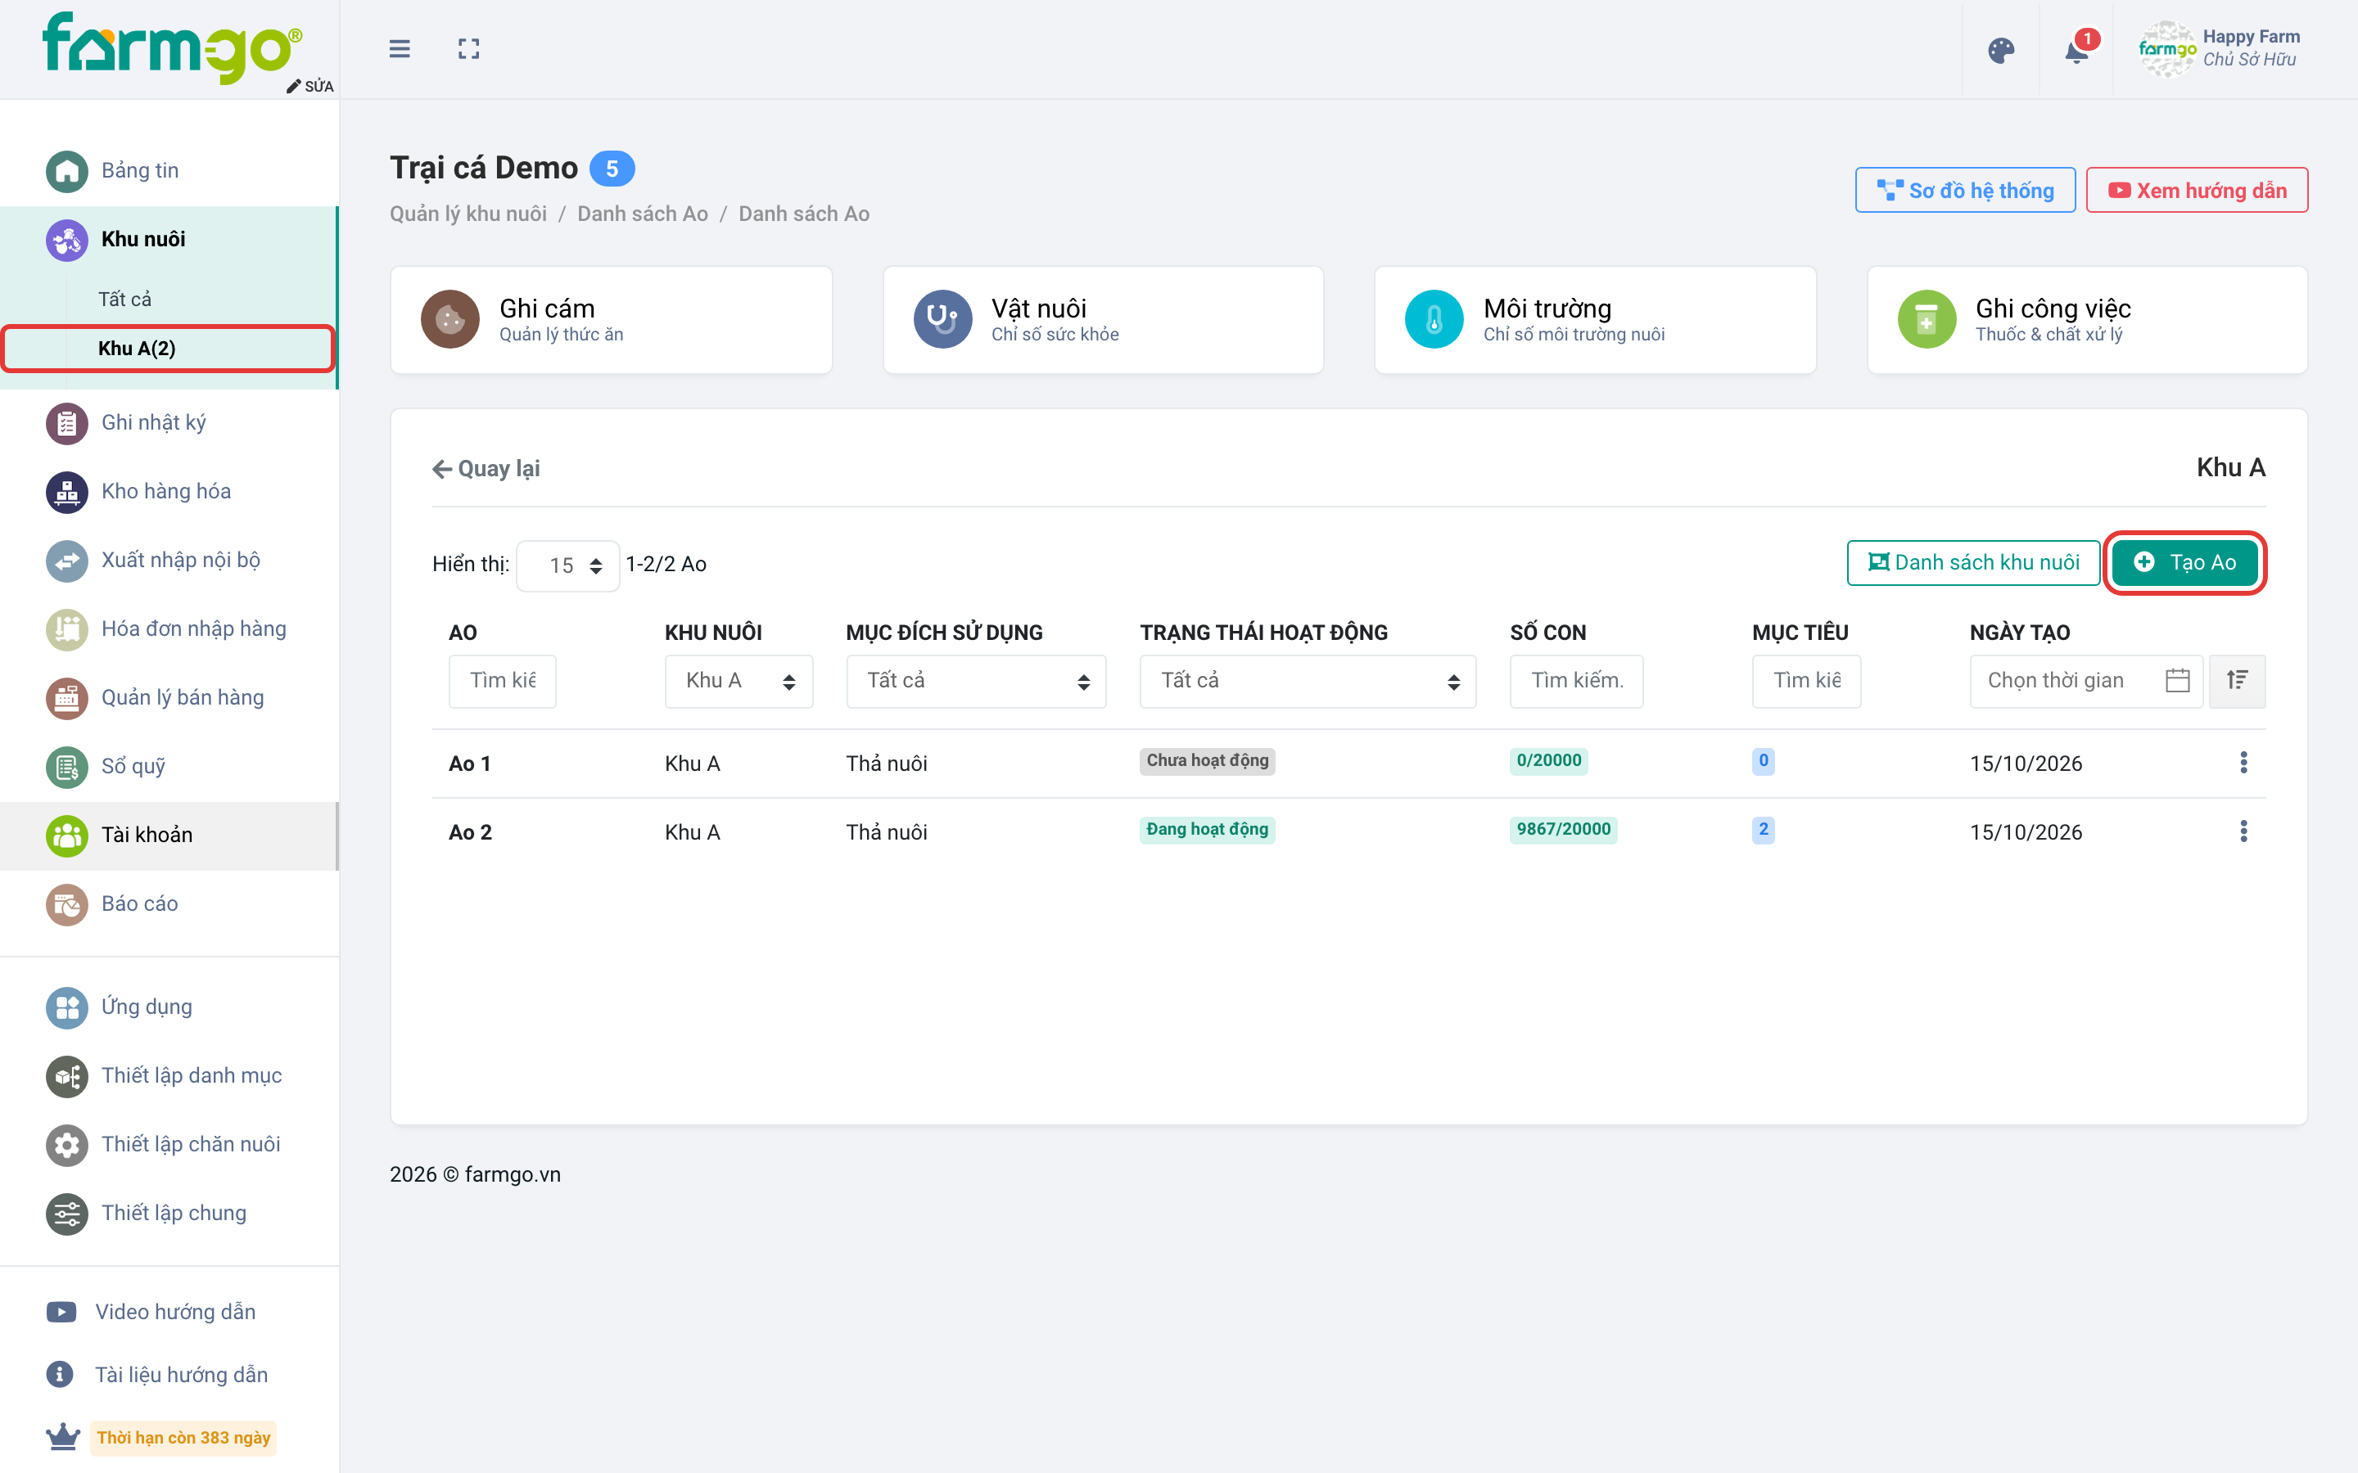
Task: Select Tất cả under Khu nuôi
Action: [124, 299]
